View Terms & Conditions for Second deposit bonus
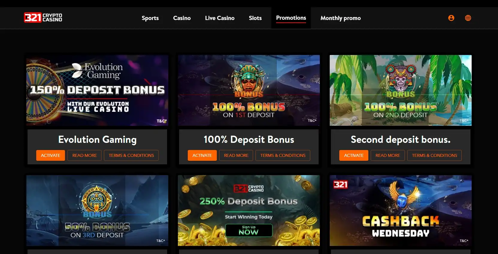 [435, 155]
